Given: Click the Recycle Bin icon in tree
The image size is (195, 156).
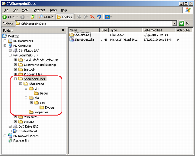Looking at the screenshot, I should tap(10, 140).
